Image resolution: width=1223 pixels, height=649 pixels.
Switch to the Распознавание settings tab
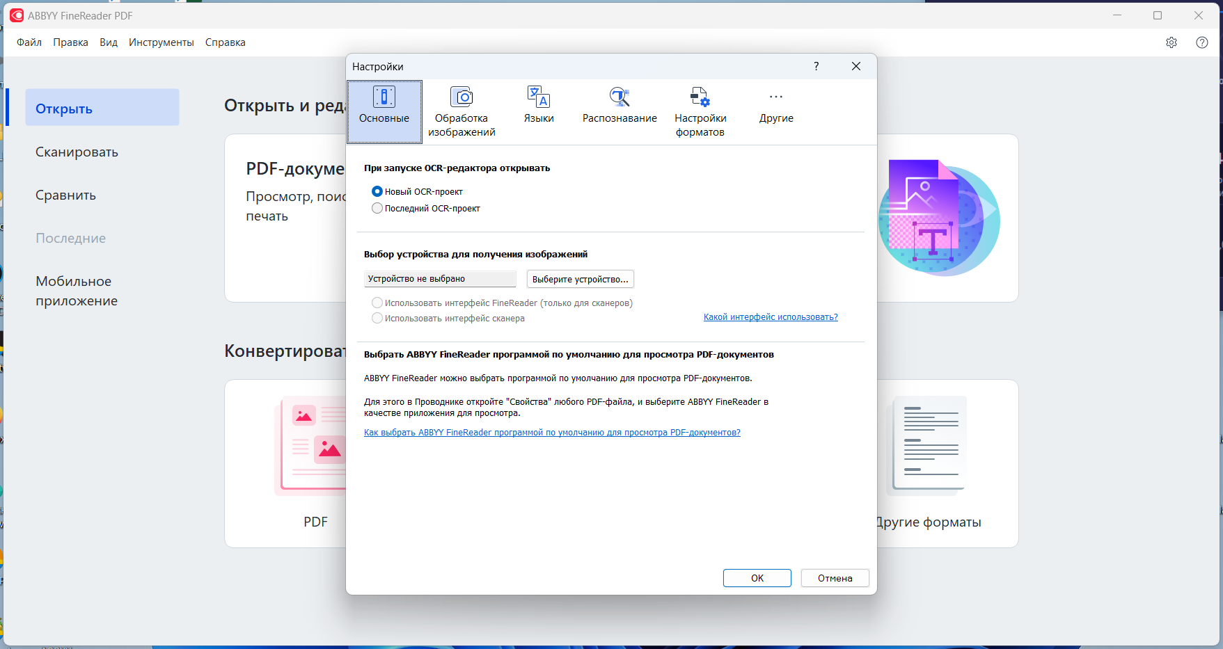(620, 112)
